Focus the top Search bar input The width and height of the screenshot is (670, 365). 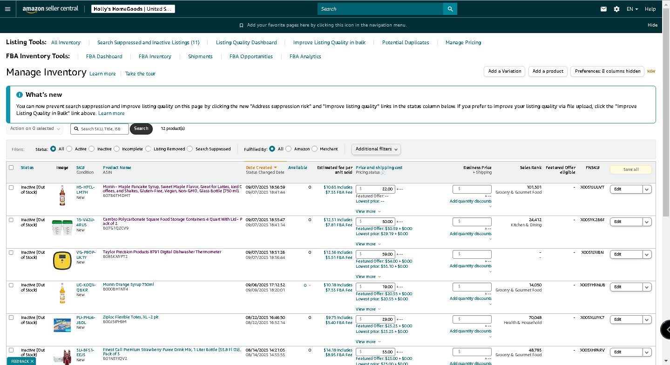380,9
